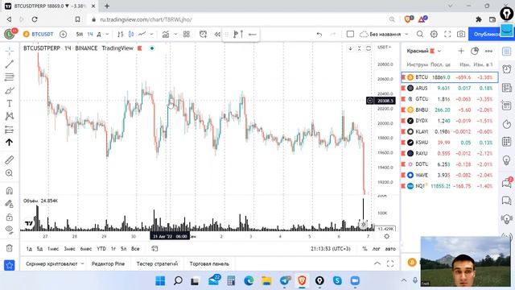Add symbol to watchlist with plus

coord(461,51)
